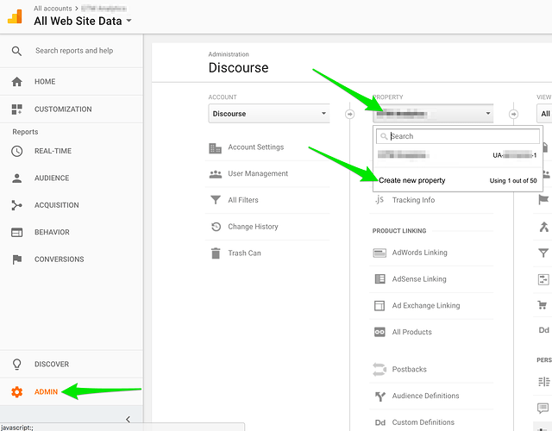Open the Home menu item

tap(72, 82)
